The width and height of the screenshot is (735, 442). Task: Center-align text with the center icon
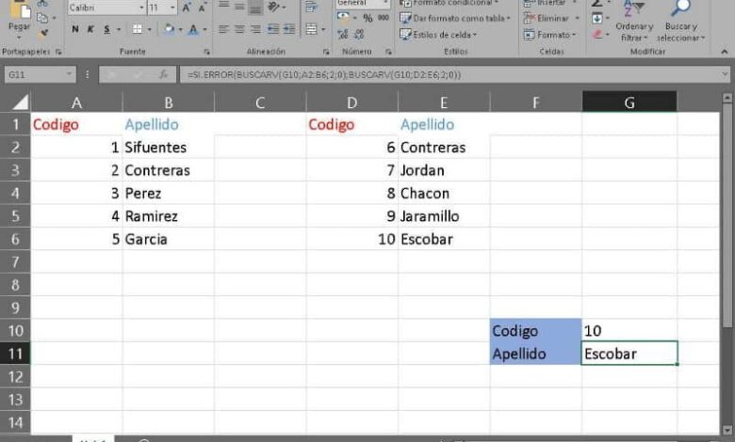point(239,29)
